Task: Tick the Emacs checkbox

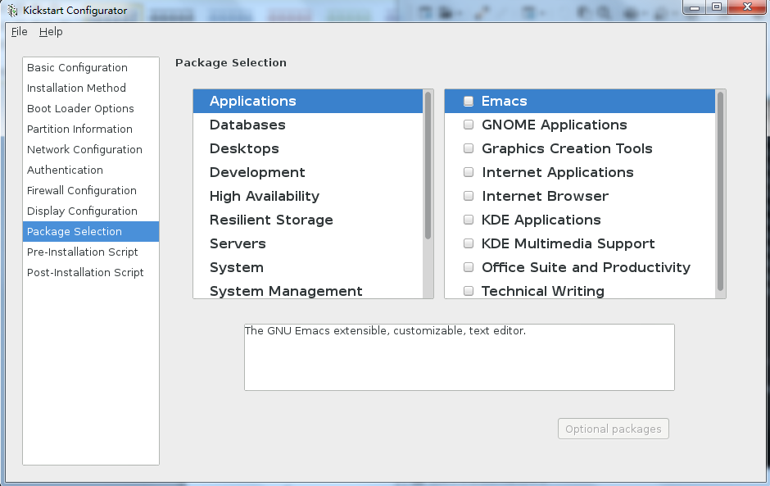Action: click(x=469, y=102)
